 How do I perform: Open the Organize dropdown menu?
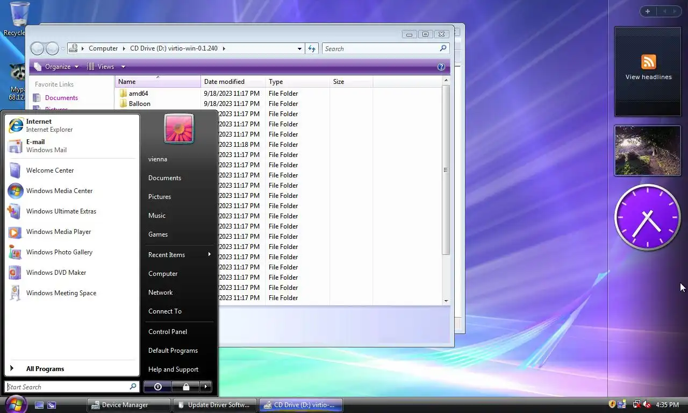pos(56,67)
